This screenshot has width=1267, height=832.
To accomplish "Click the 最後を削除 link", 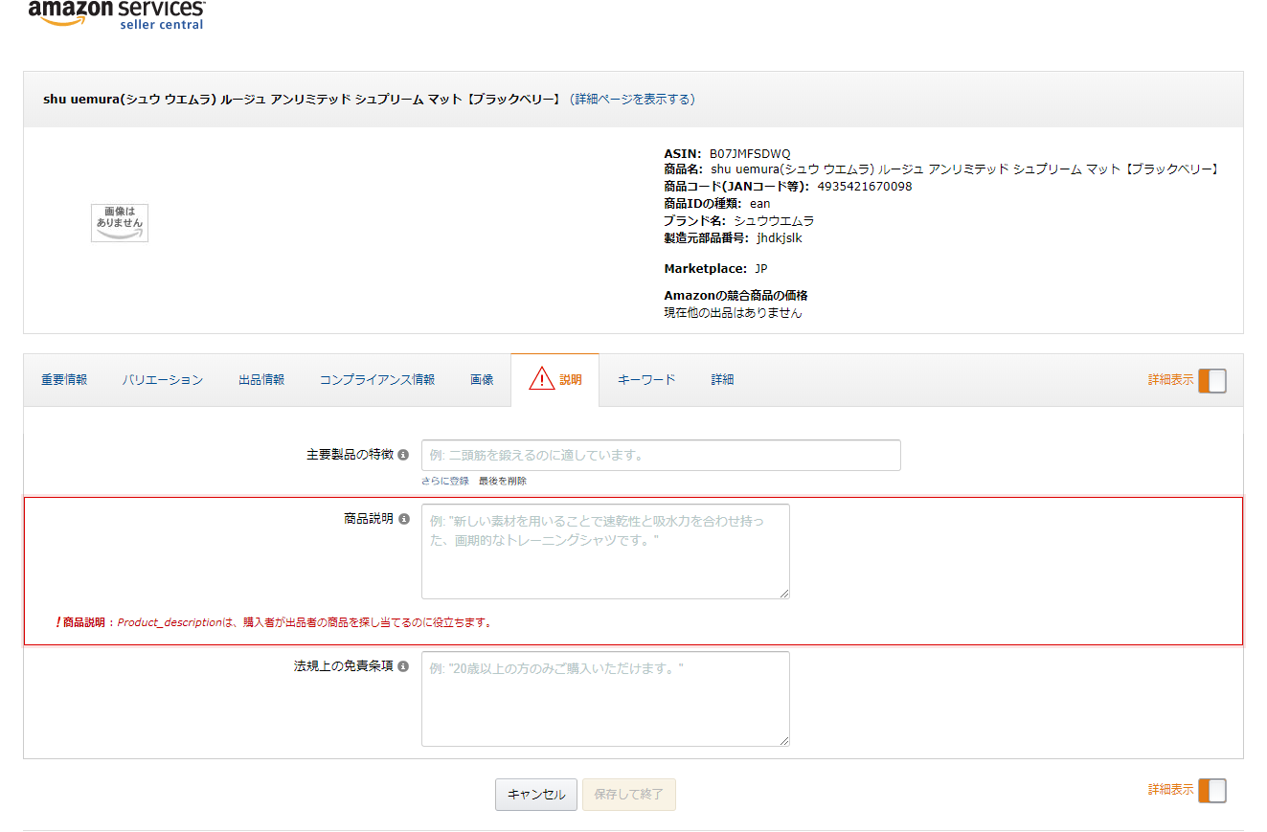I will (503, 481).
